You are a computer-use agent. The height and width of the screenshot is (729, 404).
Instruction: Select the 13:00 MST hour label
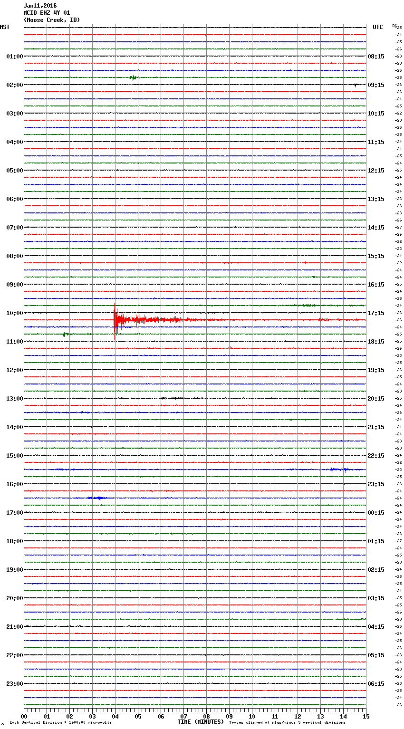point(15,399)
